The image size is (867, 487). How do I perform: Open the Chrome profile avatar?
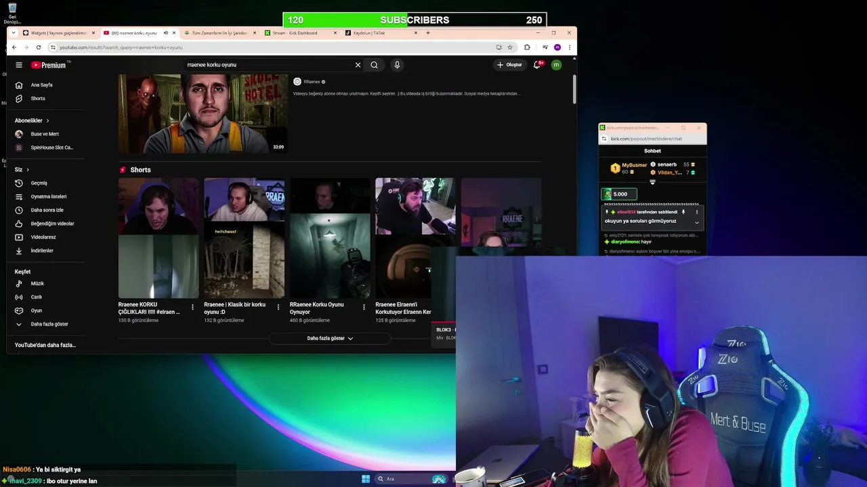pyautogui.click(x=557, y=47)
